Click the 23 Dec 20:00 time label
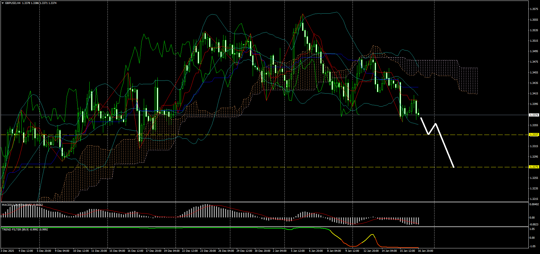The width and height of the screenshot is (540, 254). tap(208, 251)
